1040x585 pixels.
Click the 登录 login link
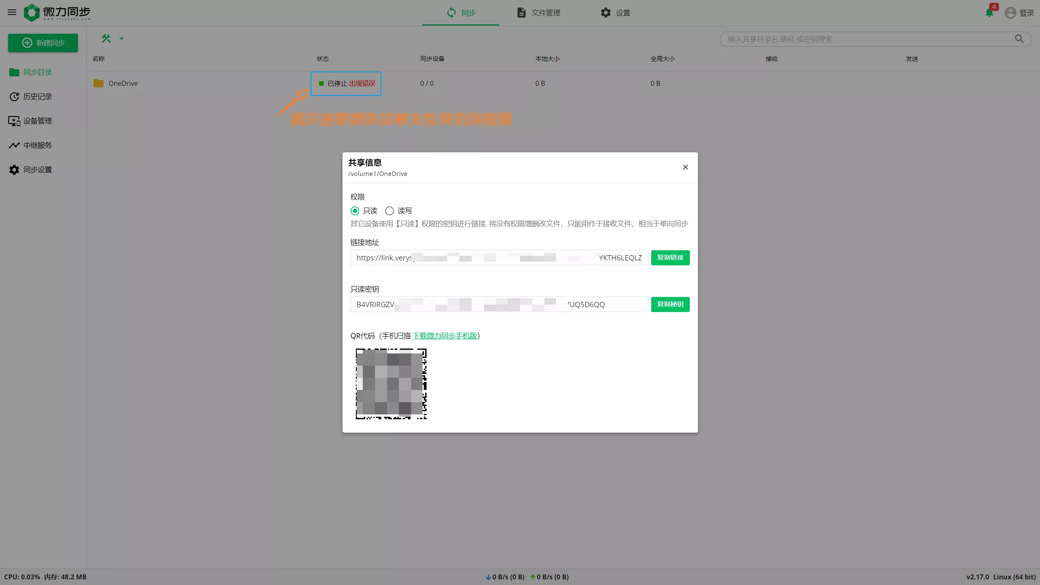[x=1027, y=13]
